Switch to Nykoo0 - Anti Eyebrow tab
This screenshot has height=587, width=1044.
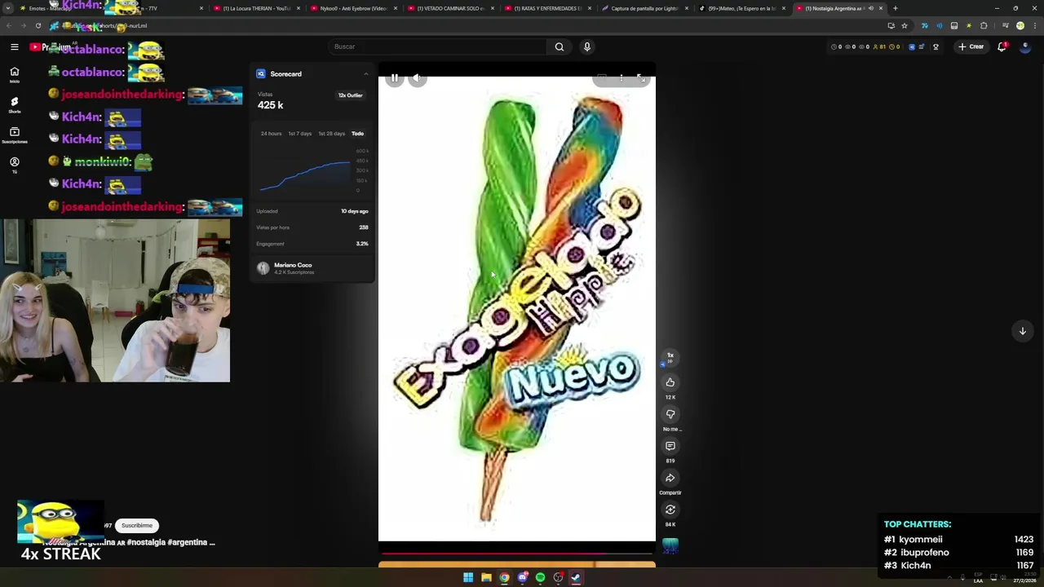click(354, 8)
